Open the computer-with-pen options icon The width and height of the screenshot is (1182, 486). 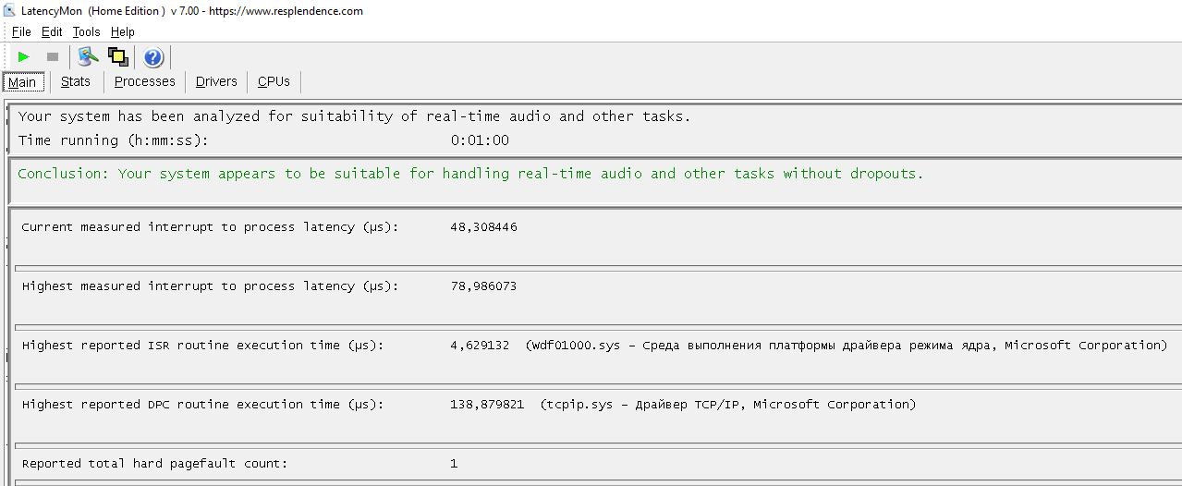[89, 57]
